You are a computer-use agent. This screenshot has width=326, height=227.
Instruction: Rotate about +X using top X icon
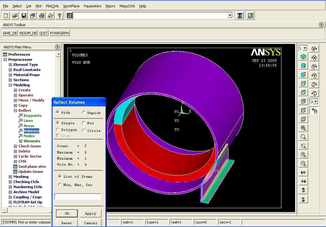pos(314,49)
